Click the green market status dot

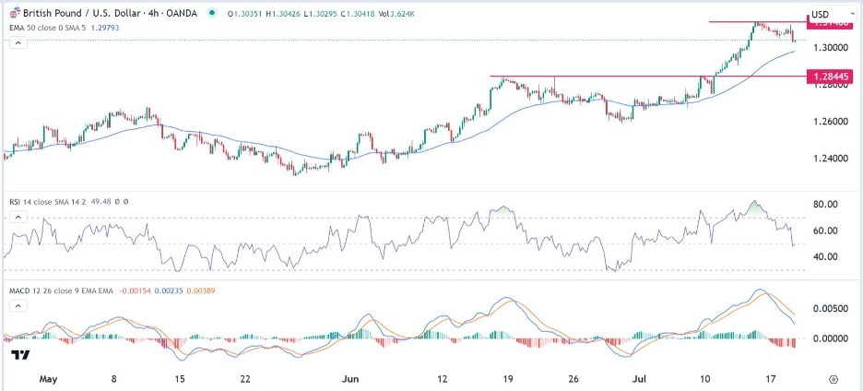point(212,13)
